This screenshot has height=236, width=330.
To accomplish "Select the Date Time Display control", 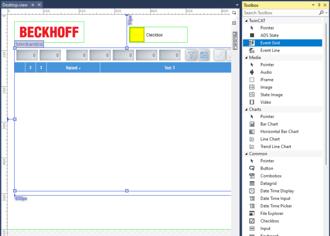I will [x=277, y=191].
